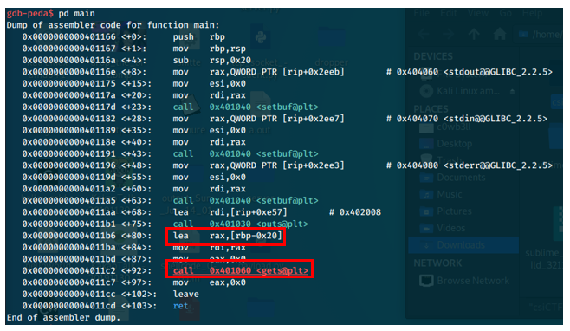Click 'sub rsp,0x20' instruction
This screenshot has width=570, height=331.
(212, 60)
